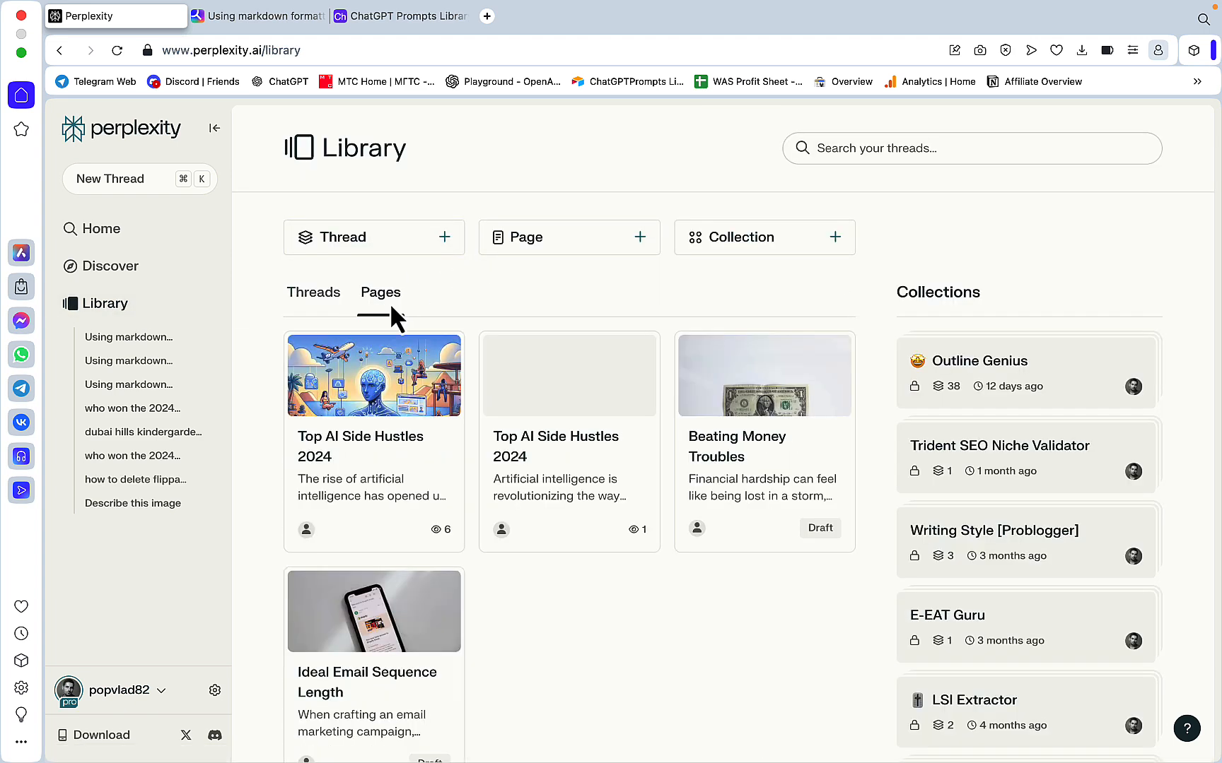Click Download link in sidebar
Viewport: 1222px width, 763px height.
point(94,735)
